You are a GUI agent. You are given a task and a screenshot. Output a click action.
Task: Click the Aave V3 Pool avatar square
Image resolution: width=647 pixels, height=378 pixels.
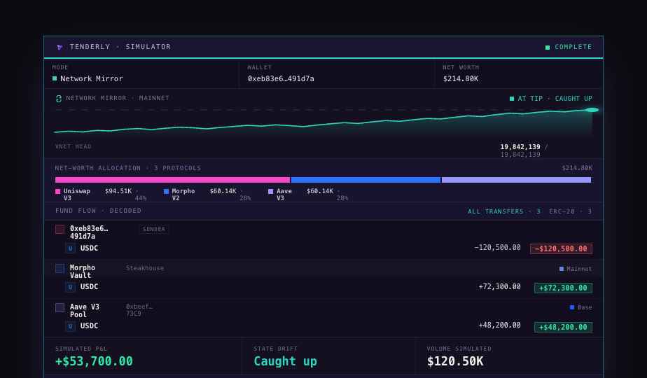point(60,308)
